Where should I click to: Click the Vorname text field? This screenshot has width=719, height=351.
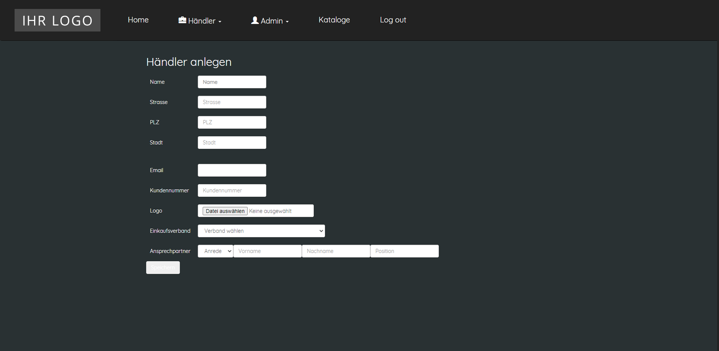tap(267, 251)
